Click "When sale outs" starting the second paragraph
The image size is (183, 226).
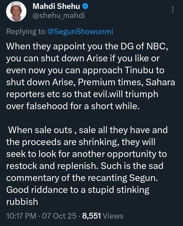(x=40, y=130)
